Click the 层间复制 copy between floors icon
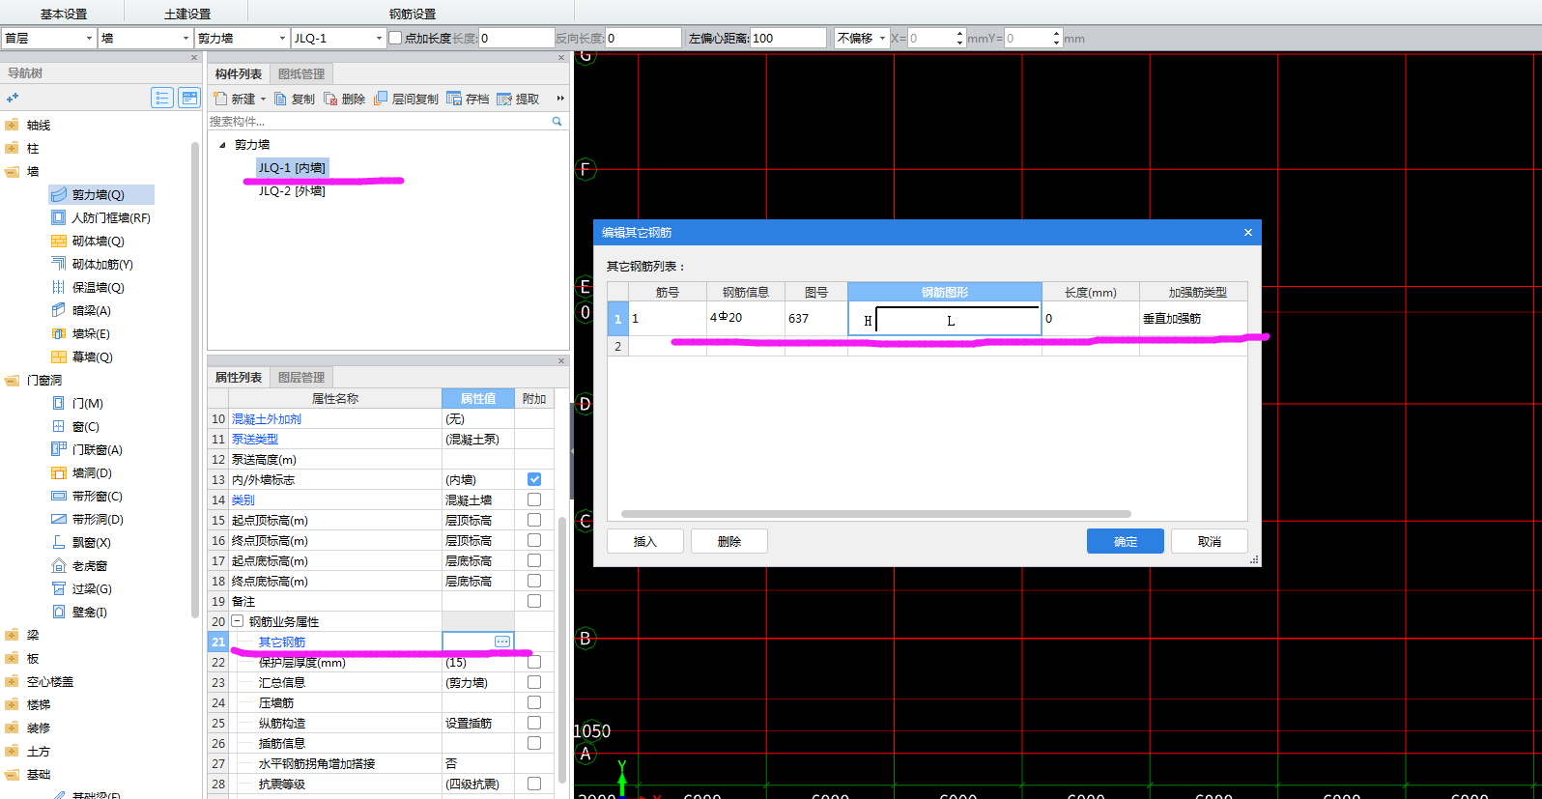1542x799 pixels. 381,99
